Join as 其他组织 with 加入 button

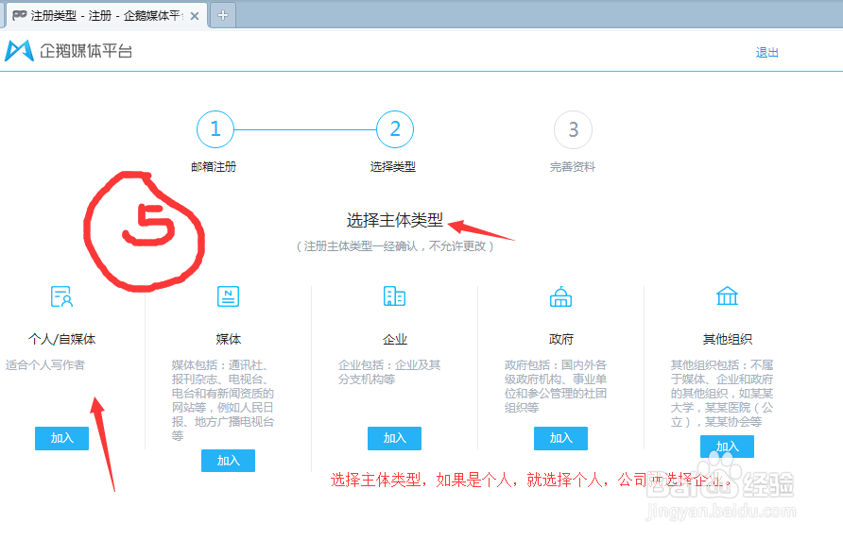coord(727,447)
